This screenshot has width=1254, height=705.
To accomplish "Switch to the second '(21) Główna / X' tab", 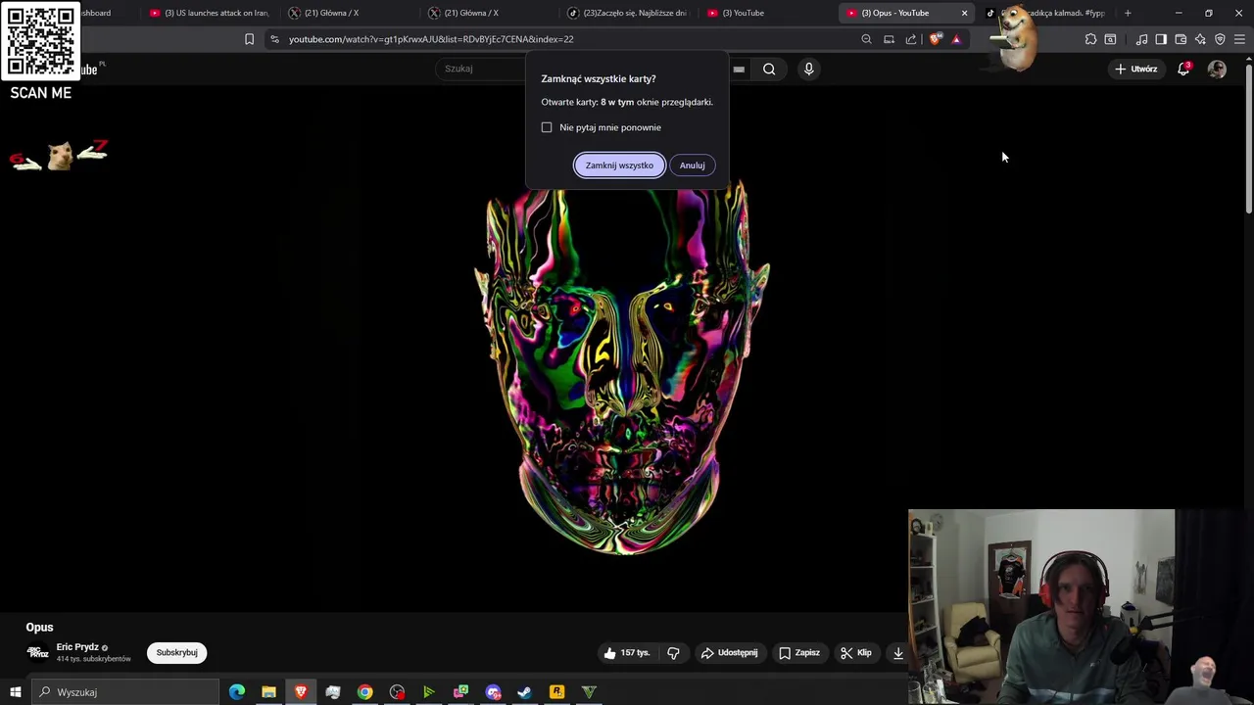I will coord(490,13).
